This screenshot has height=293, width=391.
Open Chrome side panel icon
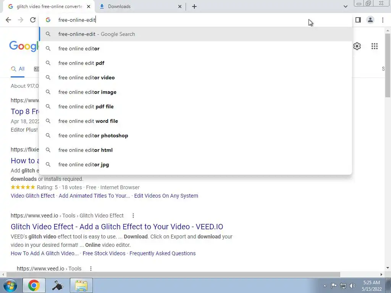pos(358,20)
